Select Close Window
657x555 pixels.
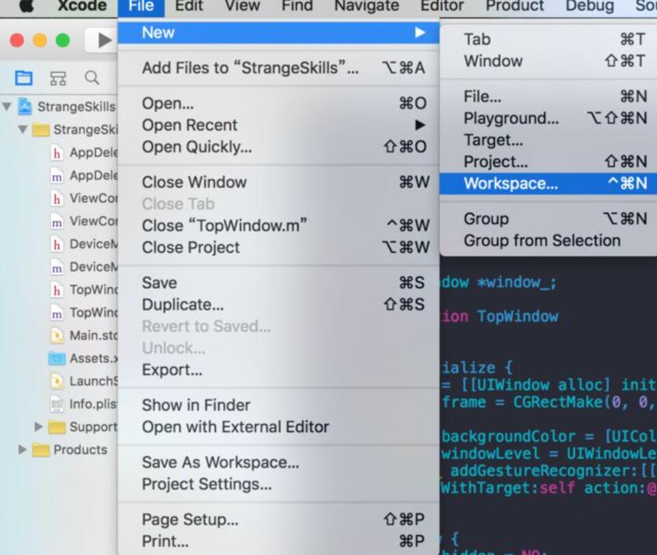(279, 182)
